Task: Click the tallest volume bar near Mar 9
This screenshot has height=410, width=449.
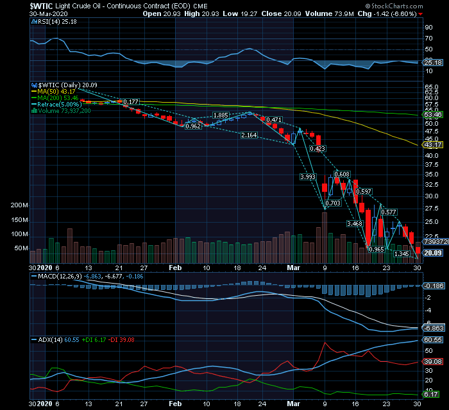Action: click(325, 238)
